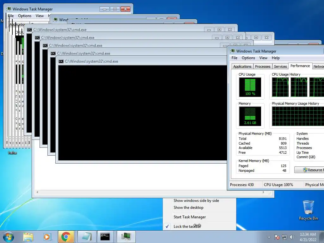Open the clock showing 12:34 AM
324x243 pixels.
point(308,237)
